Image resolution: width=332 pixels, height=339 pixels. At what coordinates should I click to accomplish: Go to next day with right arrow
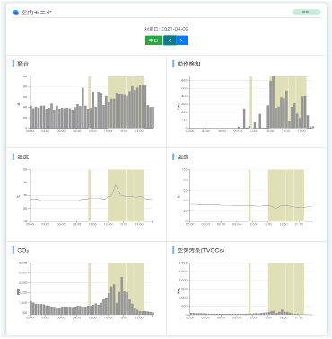[182, 40]
